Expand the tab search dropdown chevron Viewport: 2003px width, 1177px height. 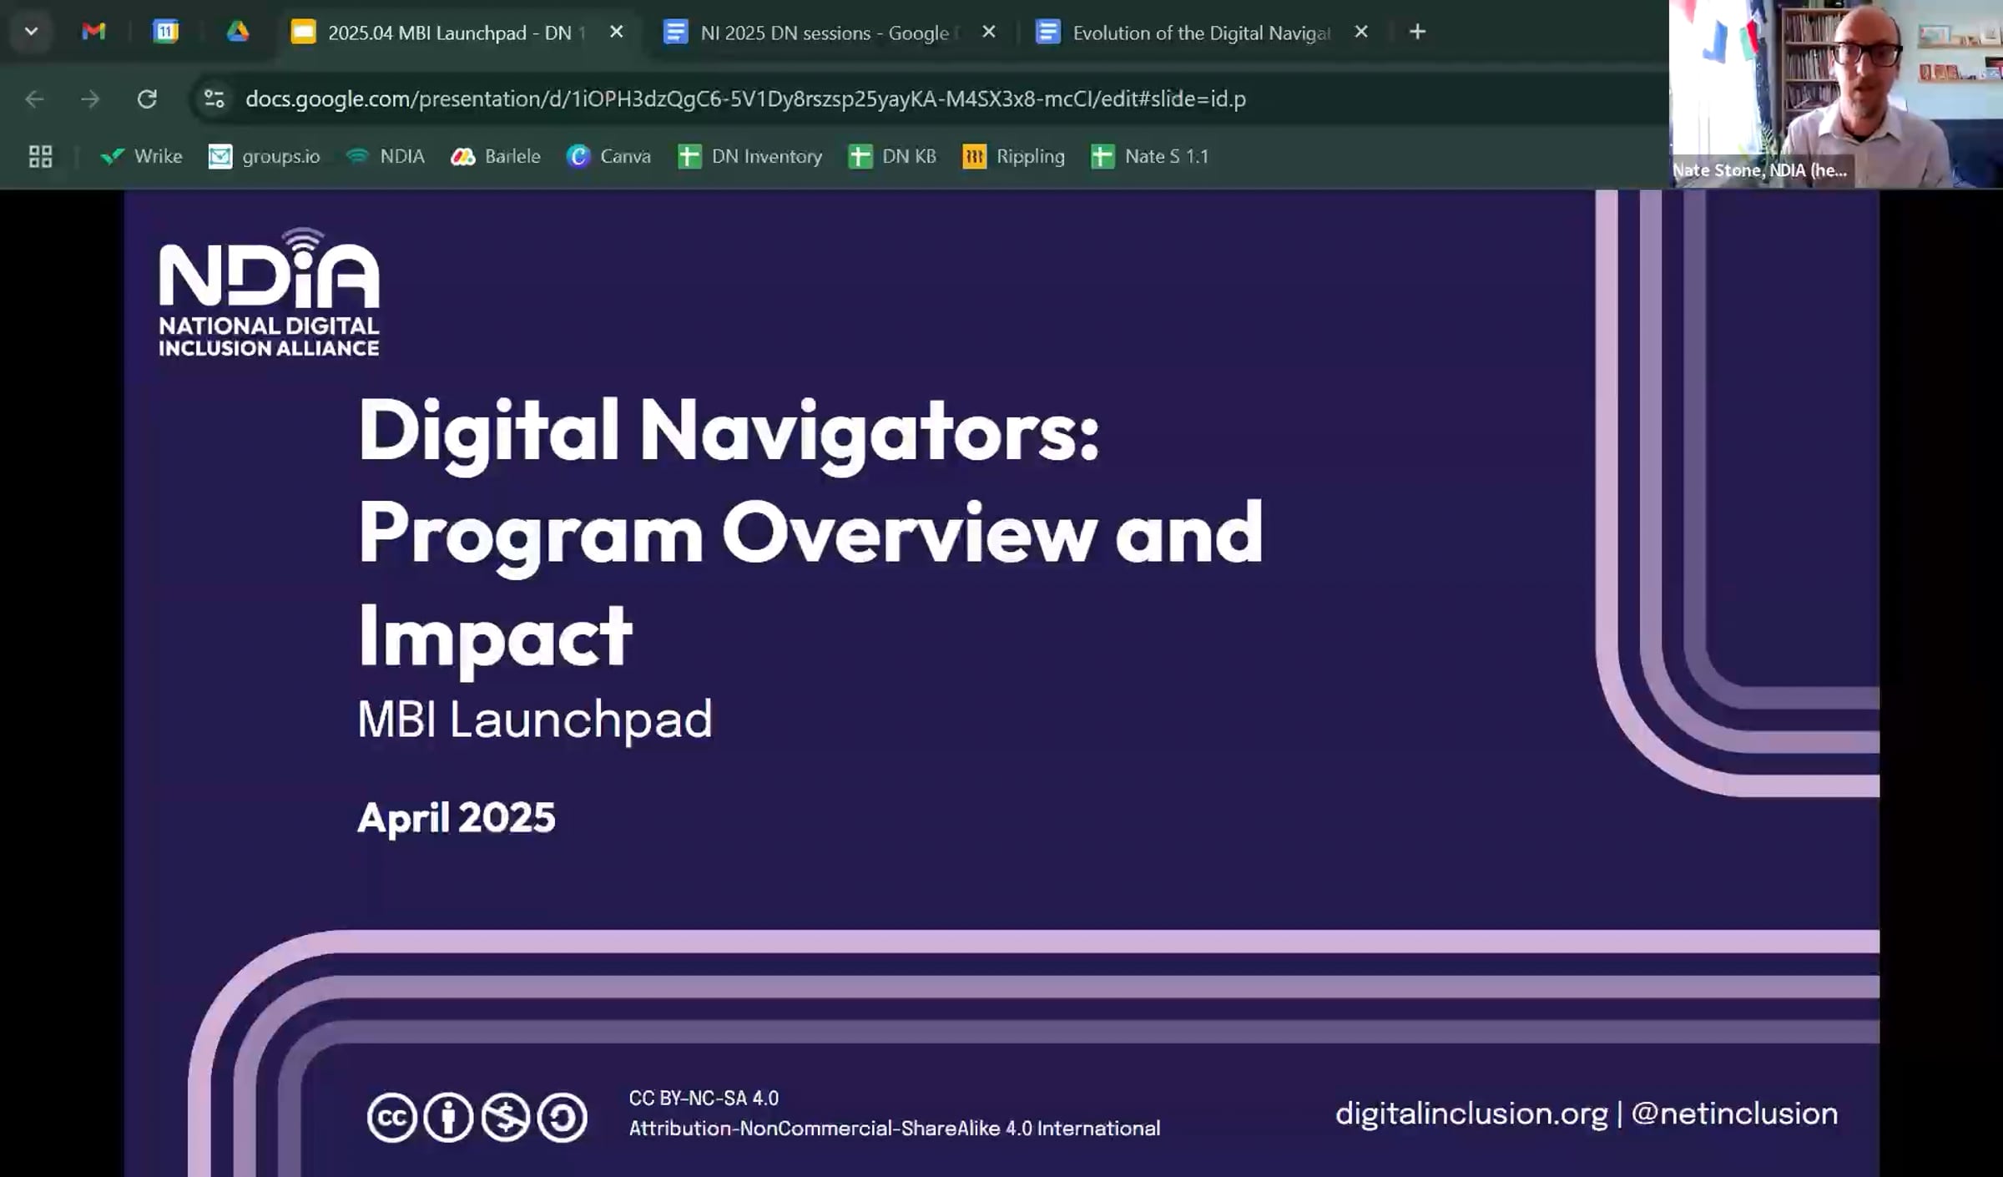[31, 32]
